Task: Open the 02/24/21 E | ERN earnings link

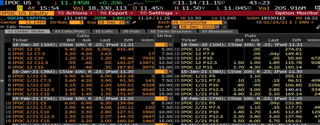Action: (285, 22)
